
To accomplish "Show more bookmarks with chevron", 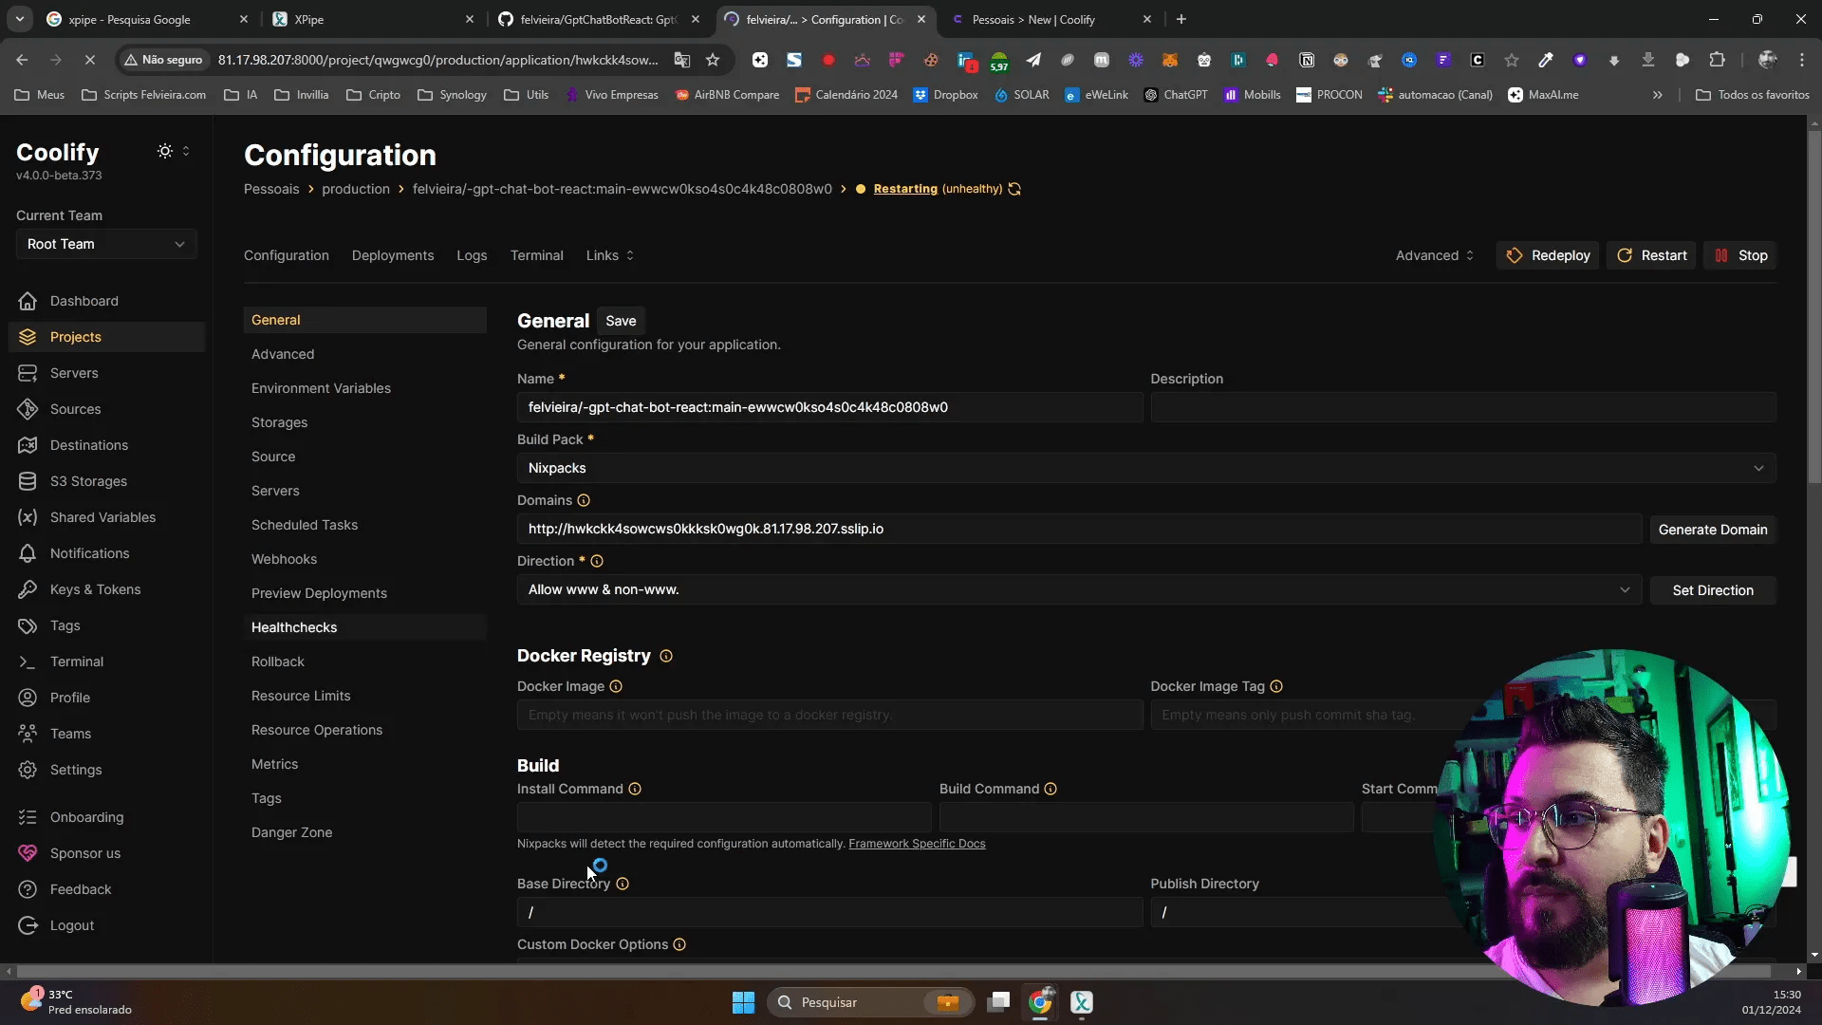I will (x=1658, y=95).
